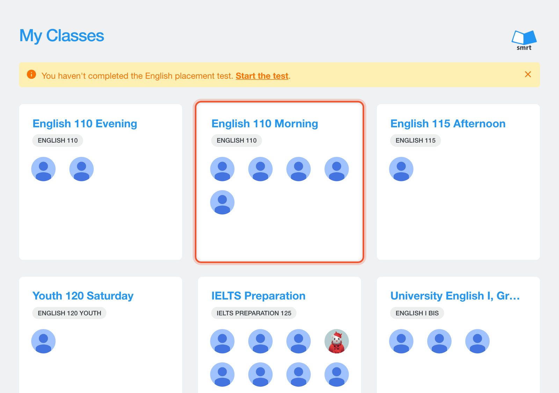Select third avatar in University English I
Viewport: 559px width, 393px height.
pyautogui.click(x=478, y=341)
